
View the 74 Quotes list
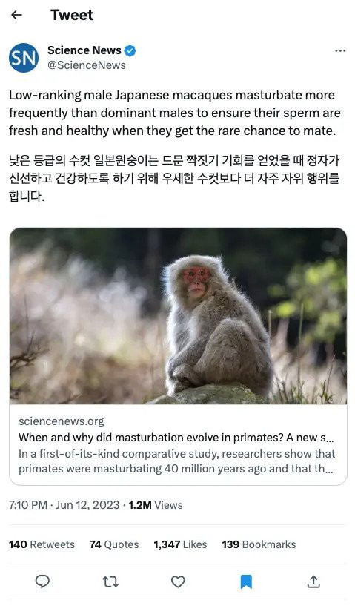tap(114, 544)
